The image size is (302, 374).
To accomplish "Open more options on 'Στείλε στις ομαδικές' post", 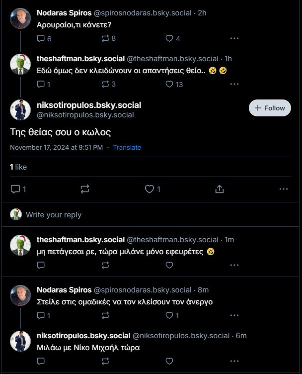I will point(234,315).
